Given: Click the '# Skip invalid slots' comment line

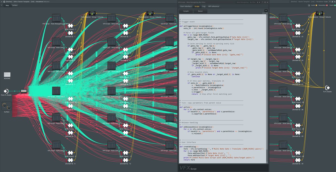Looking at the screenshot, I should pos(197,72).
